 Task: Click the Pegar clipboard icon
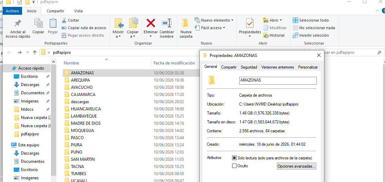[x=53, y=26]
